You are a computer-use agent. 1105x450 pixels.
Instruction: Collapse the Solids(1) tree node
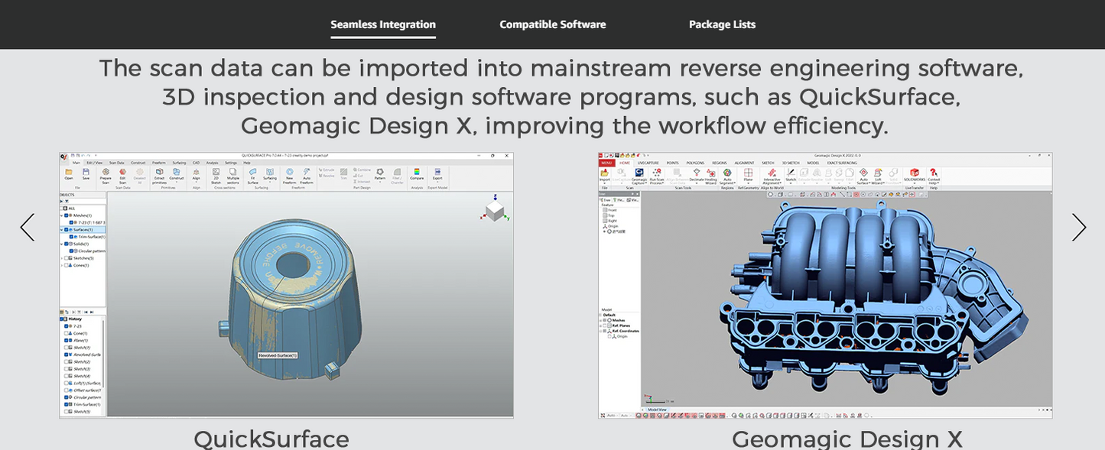[x=62, y=244]
